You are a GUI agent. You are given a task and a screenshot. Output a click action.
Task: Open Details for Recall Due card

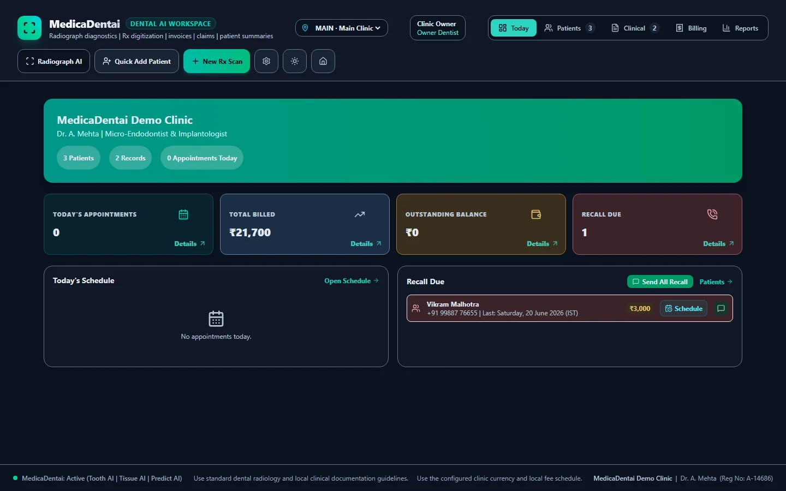click(718, 243)
